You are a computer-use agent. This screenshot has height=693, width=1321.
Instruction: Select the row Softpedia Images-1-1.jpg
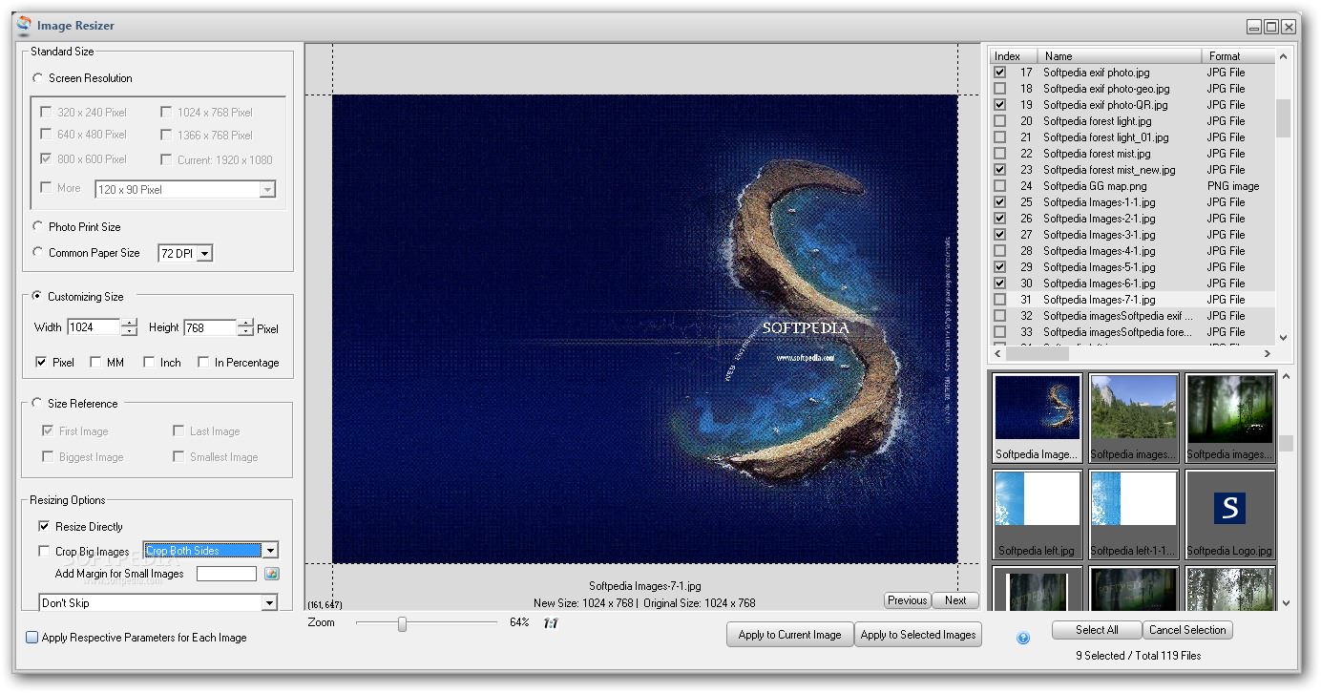pos(1131,202)
